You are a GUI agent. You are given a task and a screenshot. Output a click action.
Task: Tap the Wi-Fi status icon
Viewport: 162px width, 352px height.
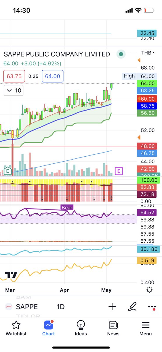pos(138,11)
